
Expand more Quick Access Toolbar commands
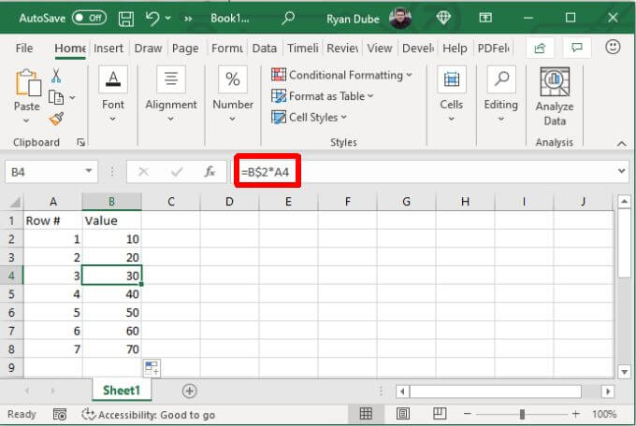188,19
